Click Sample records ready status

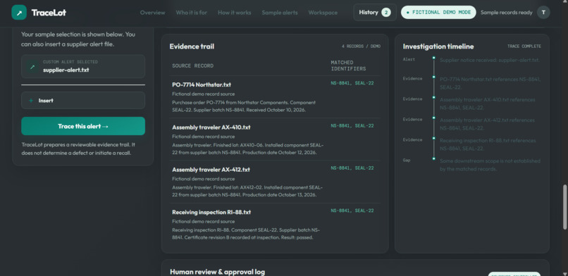coord(506,13)
